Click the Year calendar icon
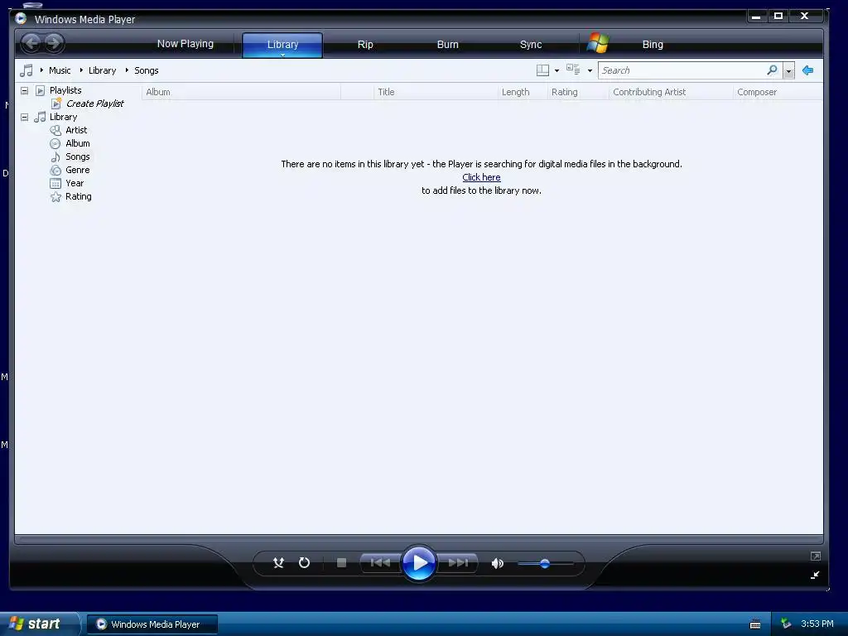The height and width of the screenshot is (636, 848). coord(55,183)
